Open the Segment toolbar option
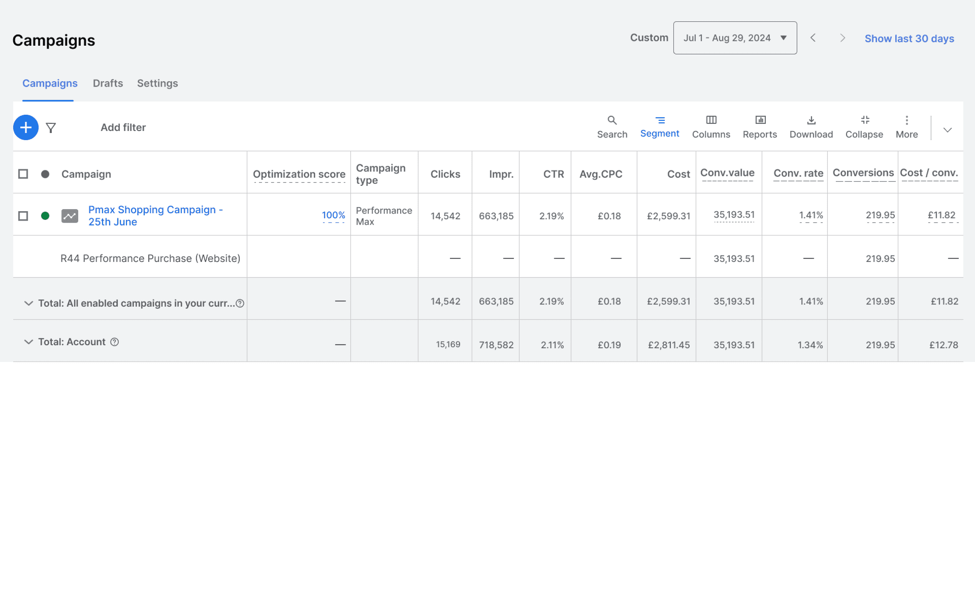 coord(660,127)
